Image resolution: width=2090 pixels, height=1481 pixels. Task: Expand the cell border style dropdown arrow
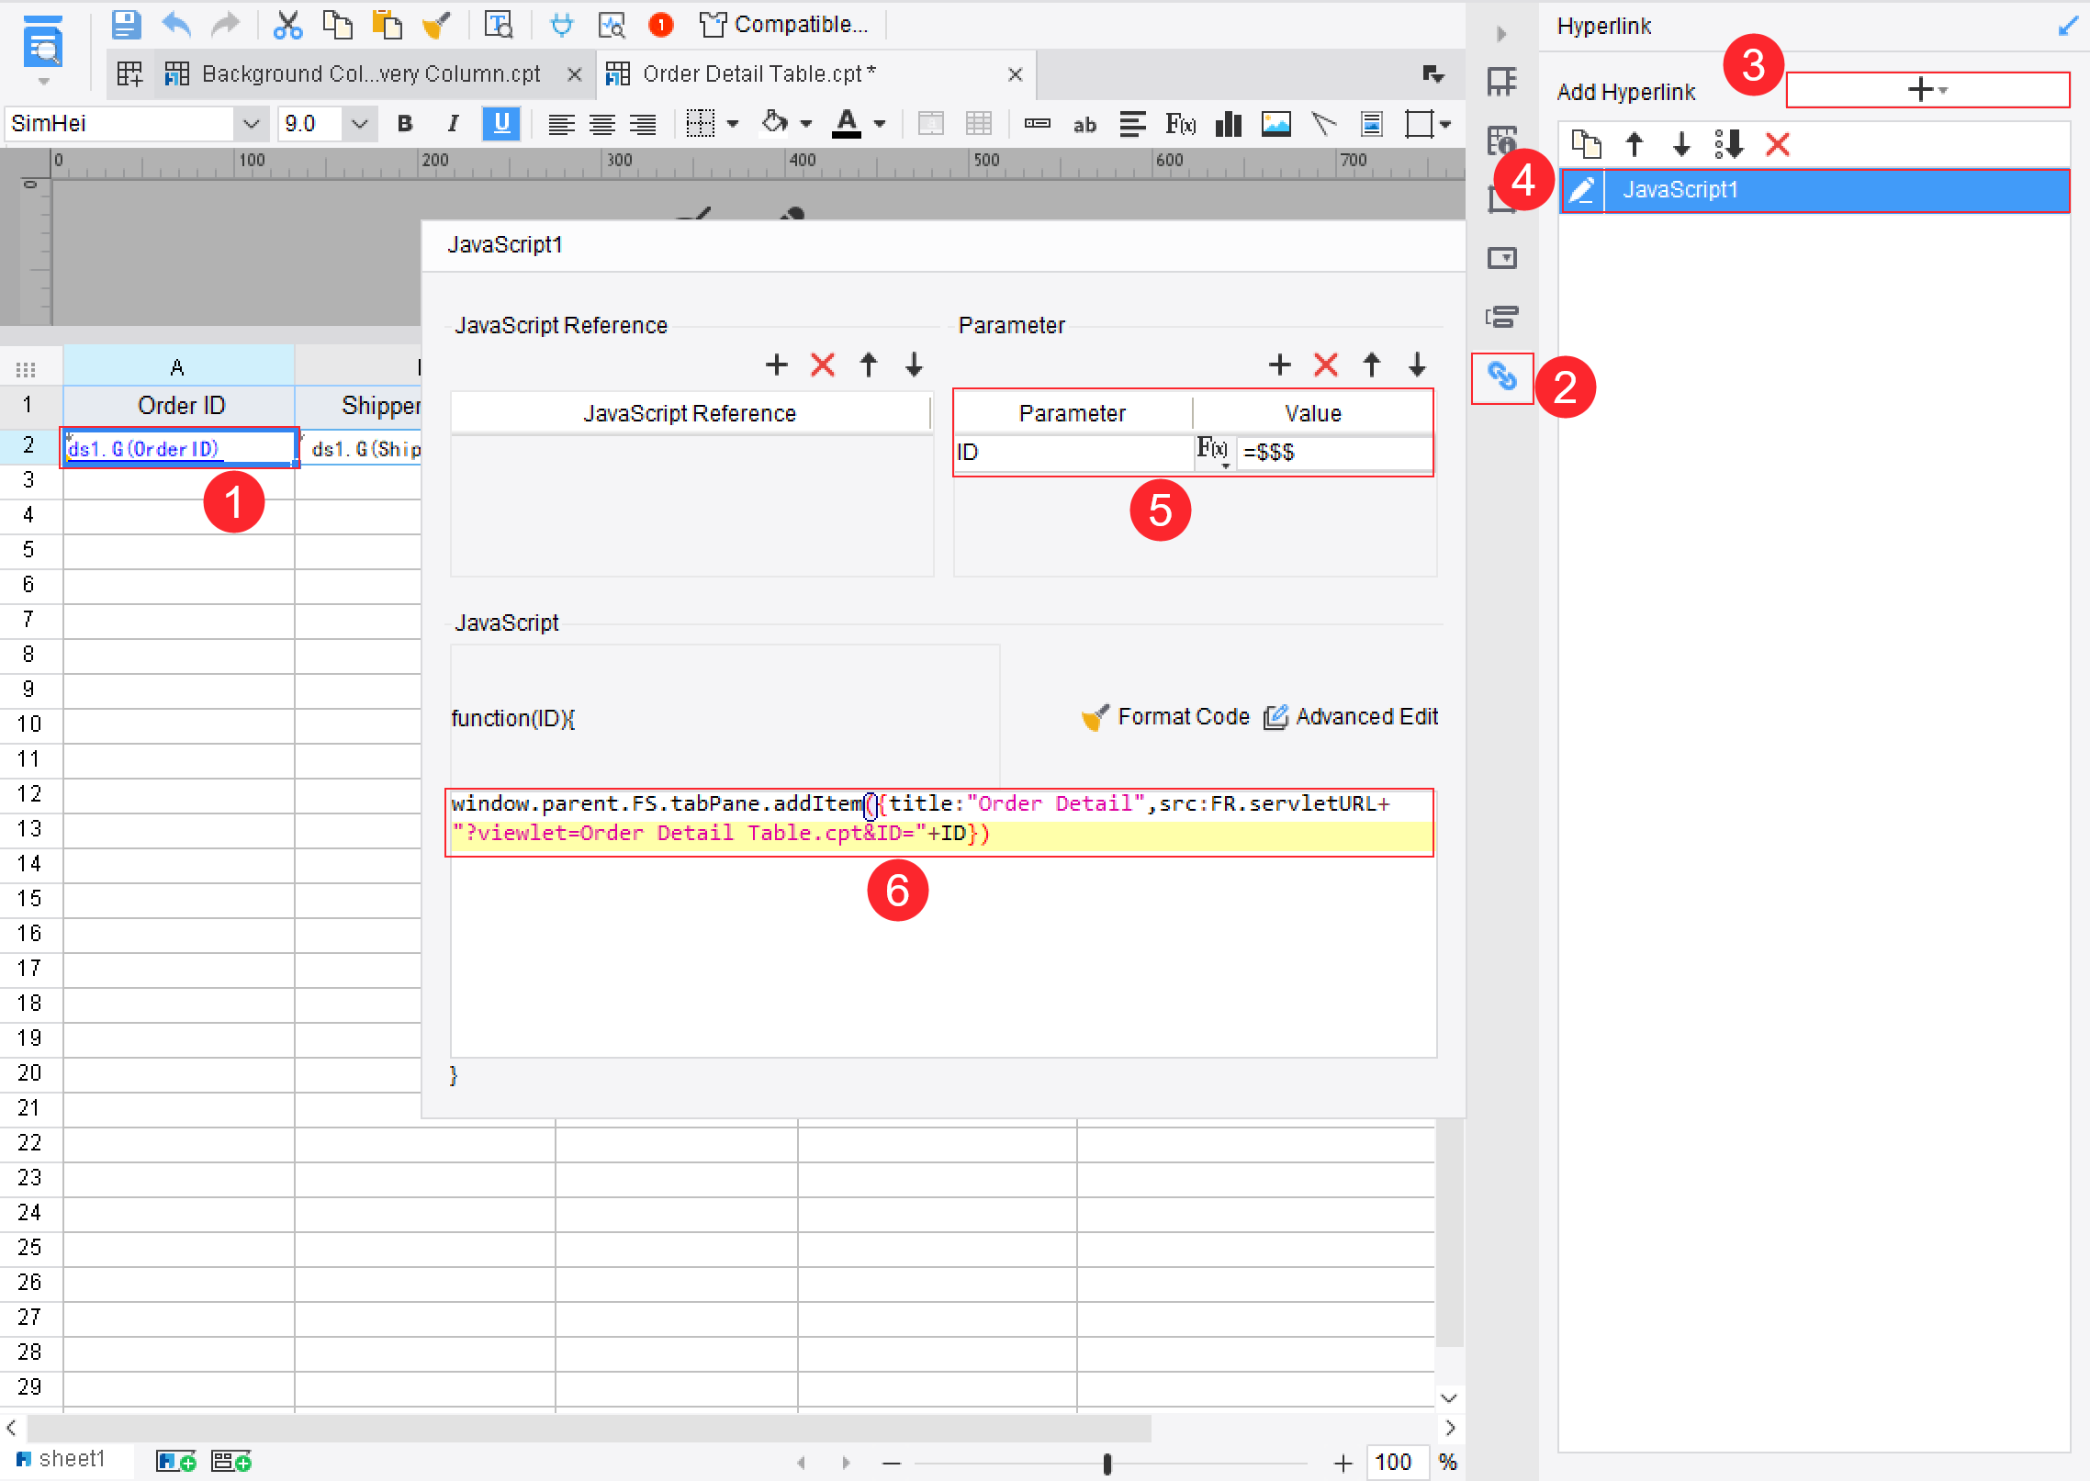pos(733,124)
